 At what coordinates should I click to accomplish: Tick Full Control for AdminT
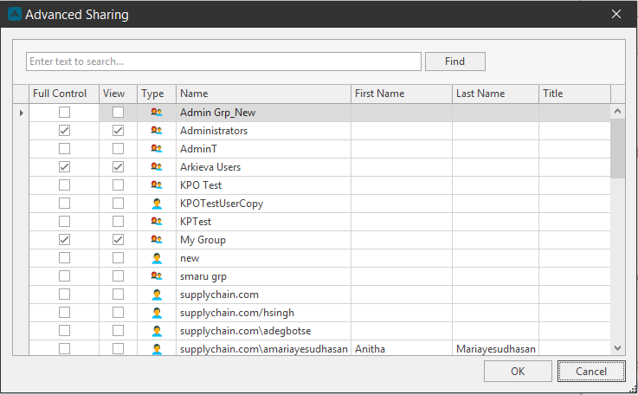pos(64,148)
